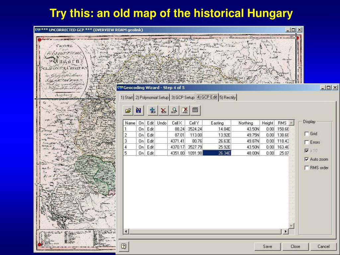
Task: Save GCPs using the floppy disk icon
Action: [x=138, y=110]
